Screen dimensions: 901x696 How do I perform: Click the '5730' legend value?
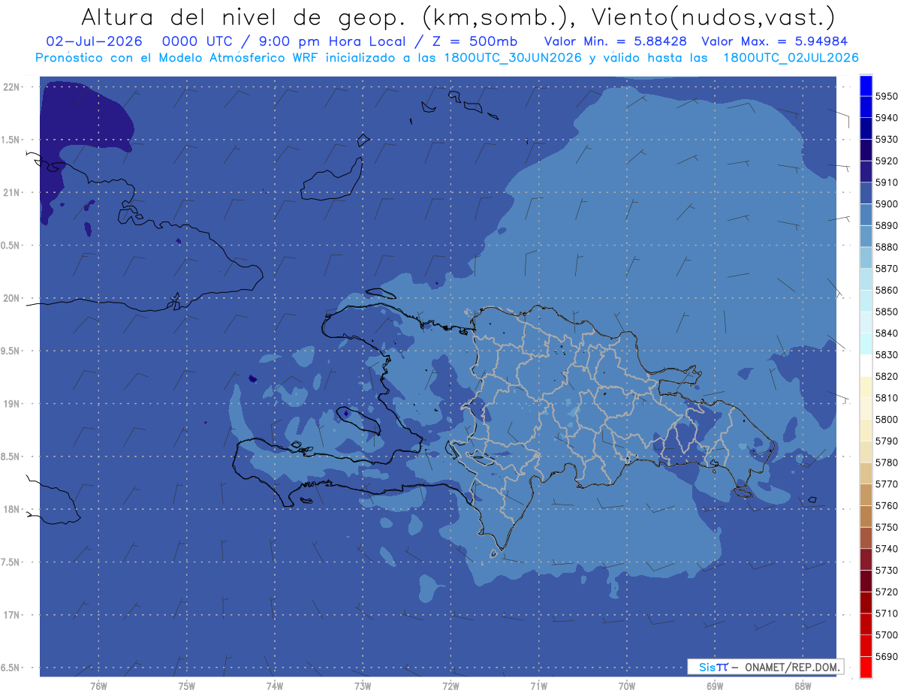point(886,570)
